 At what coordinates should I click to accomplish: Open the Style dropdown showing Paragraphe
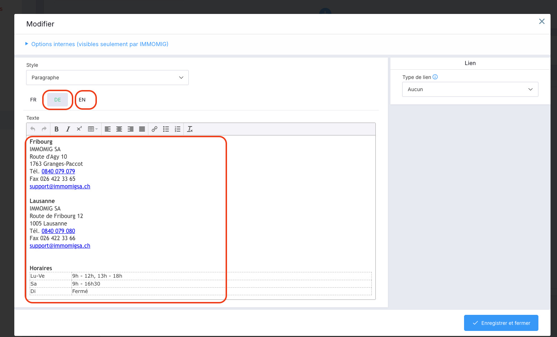tap(107, 78)
